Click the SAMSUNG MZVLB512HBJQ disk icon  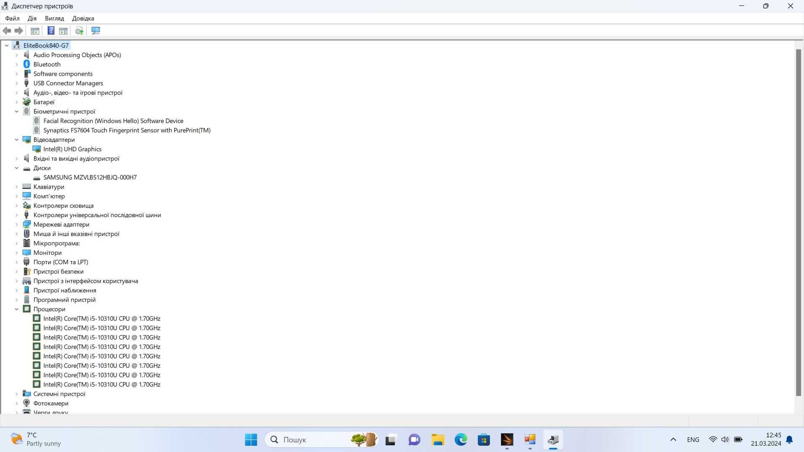(x=36, y=177)
